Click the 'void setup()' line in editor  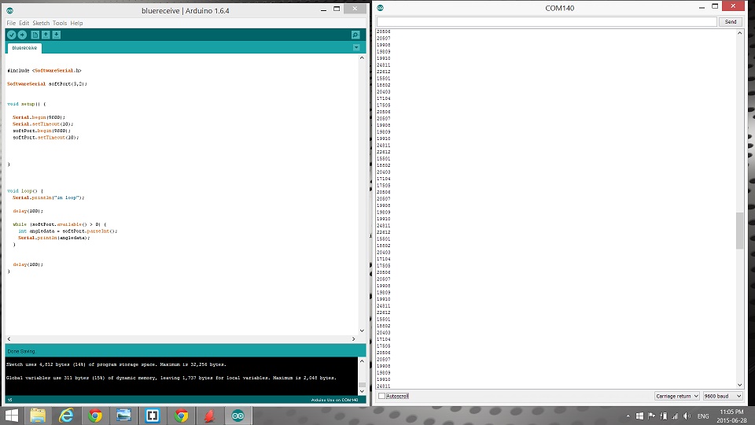click(27, 104)
